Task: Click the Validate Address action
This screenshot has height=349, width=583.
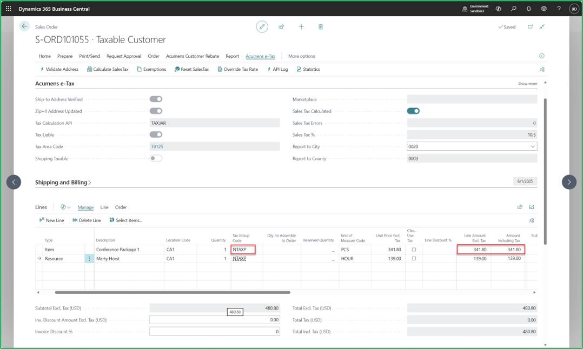Action: [x=59, y=70]
